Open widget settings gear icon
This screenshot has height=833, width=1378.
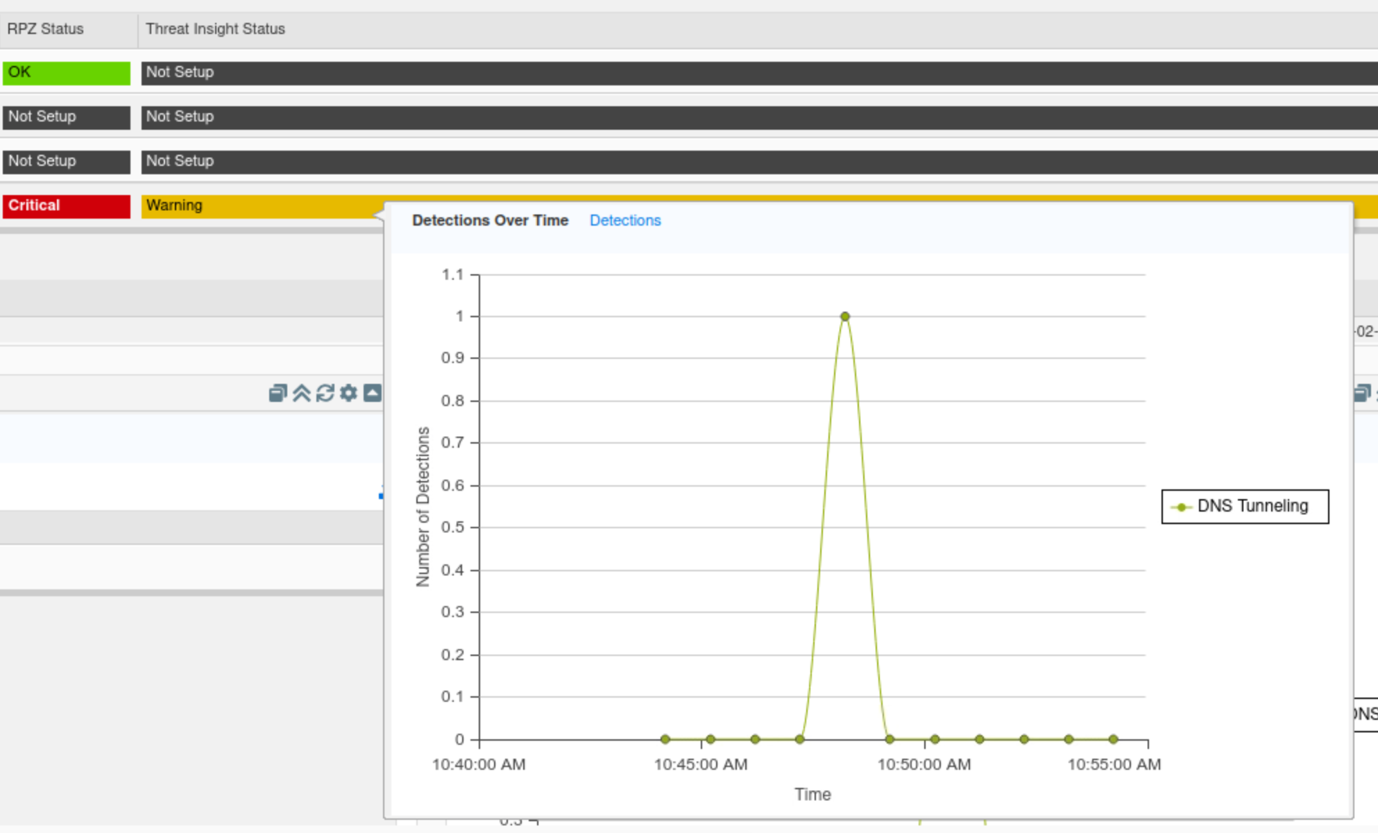point(348,394)
